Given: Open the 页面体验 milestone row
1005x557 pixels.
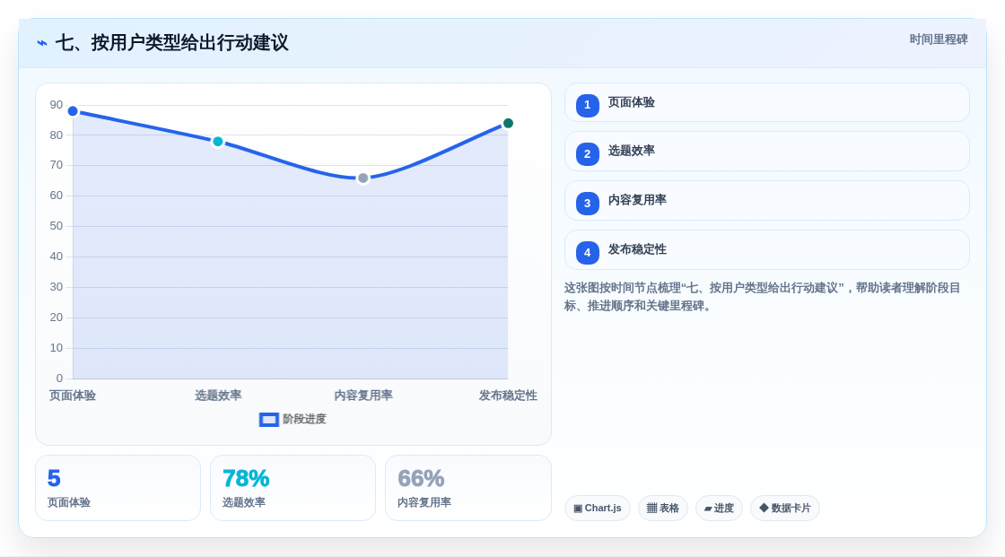Looking at the screenshot, I should pos(766,102).
